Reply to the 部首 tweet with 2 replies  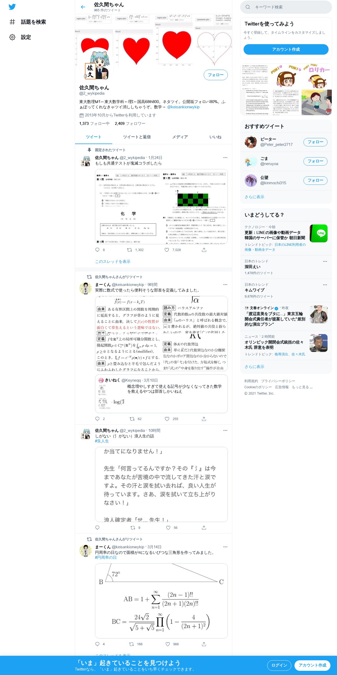coord(97,419)
